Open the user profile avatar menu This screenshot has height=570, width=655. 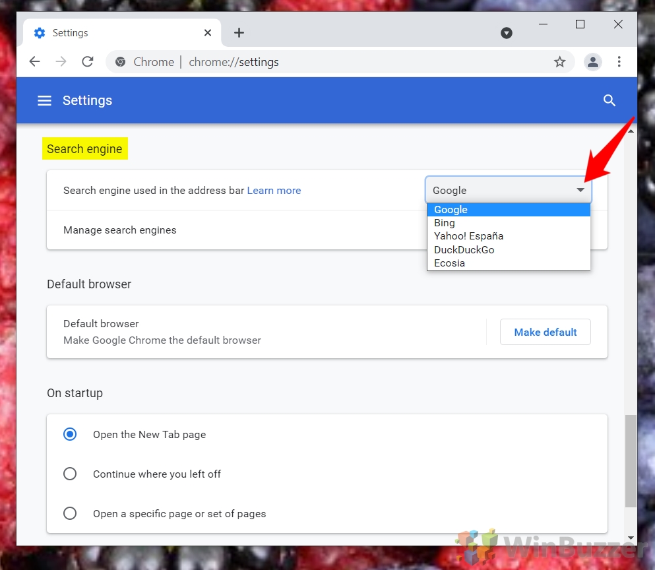click(x=592, y=62)
